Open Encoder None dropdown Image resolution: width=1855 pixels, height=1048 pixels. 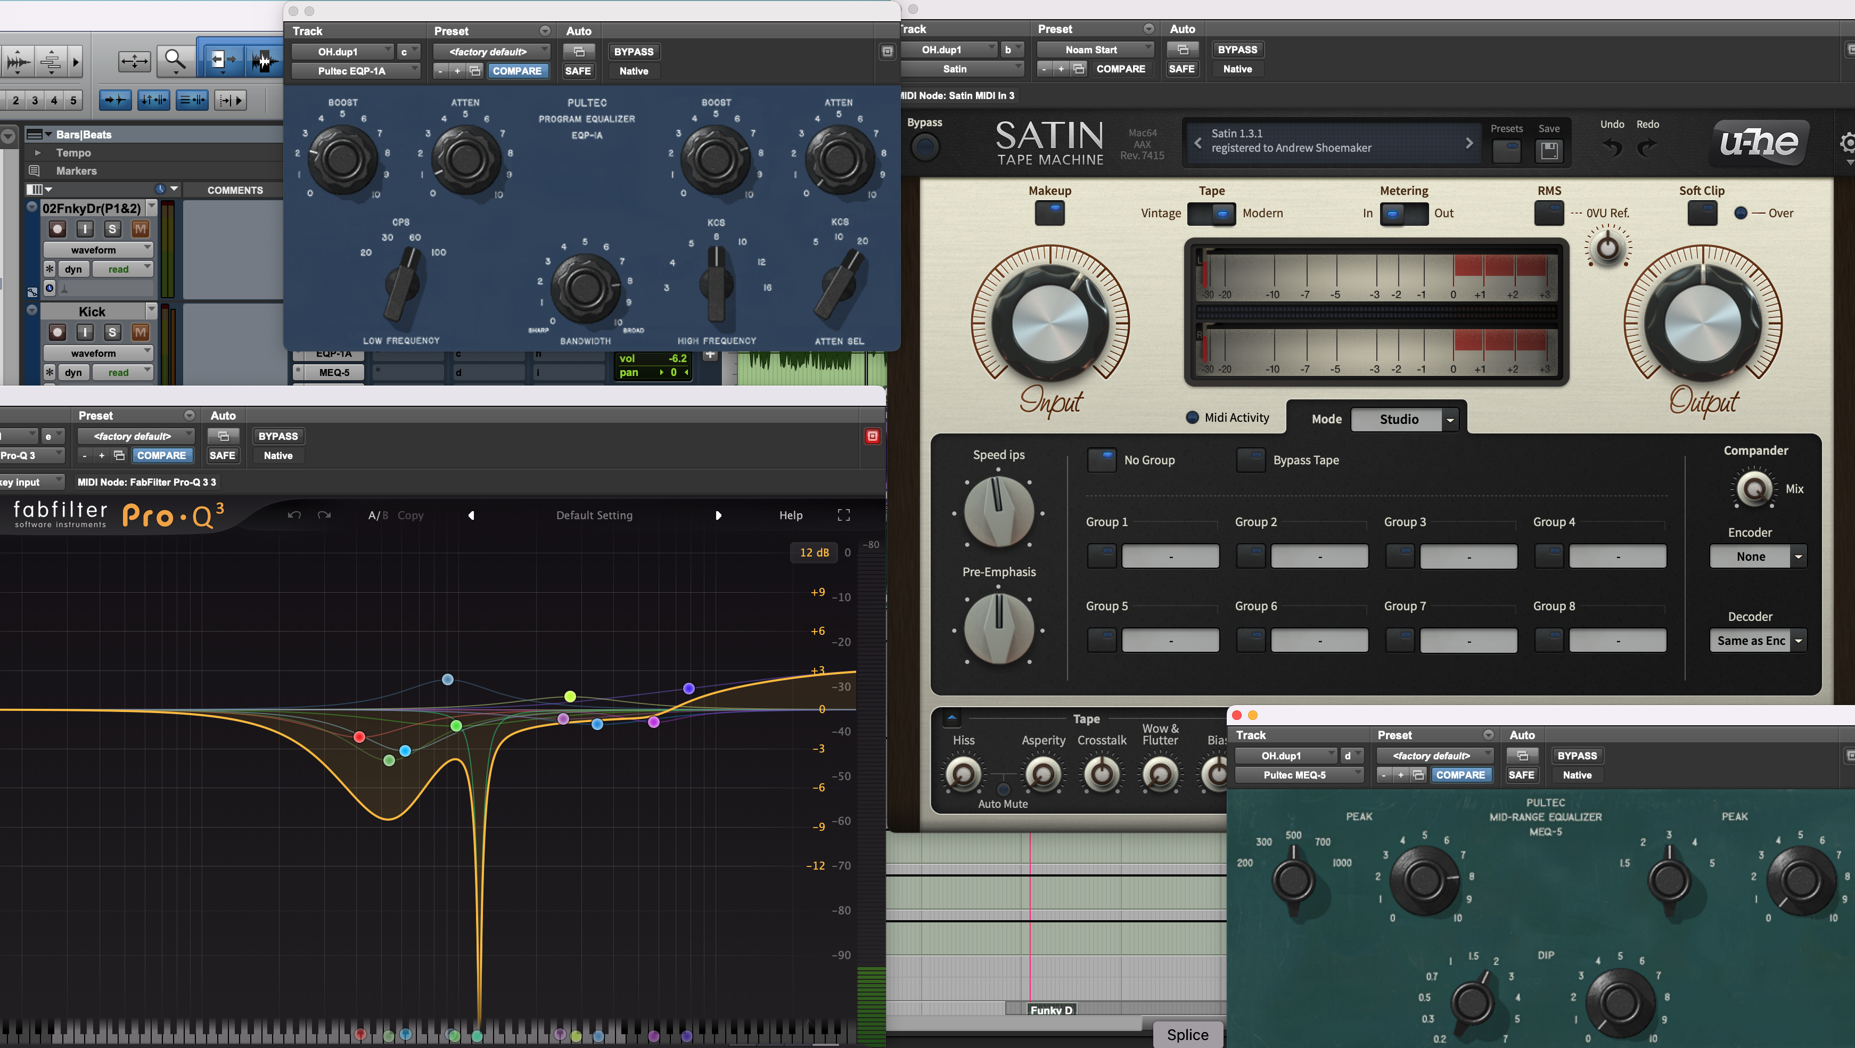click(x=1758, y=556)
